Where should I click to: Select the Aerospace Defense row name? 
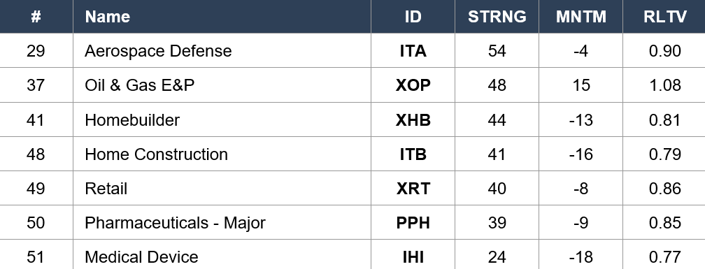(x=158, y=51)
